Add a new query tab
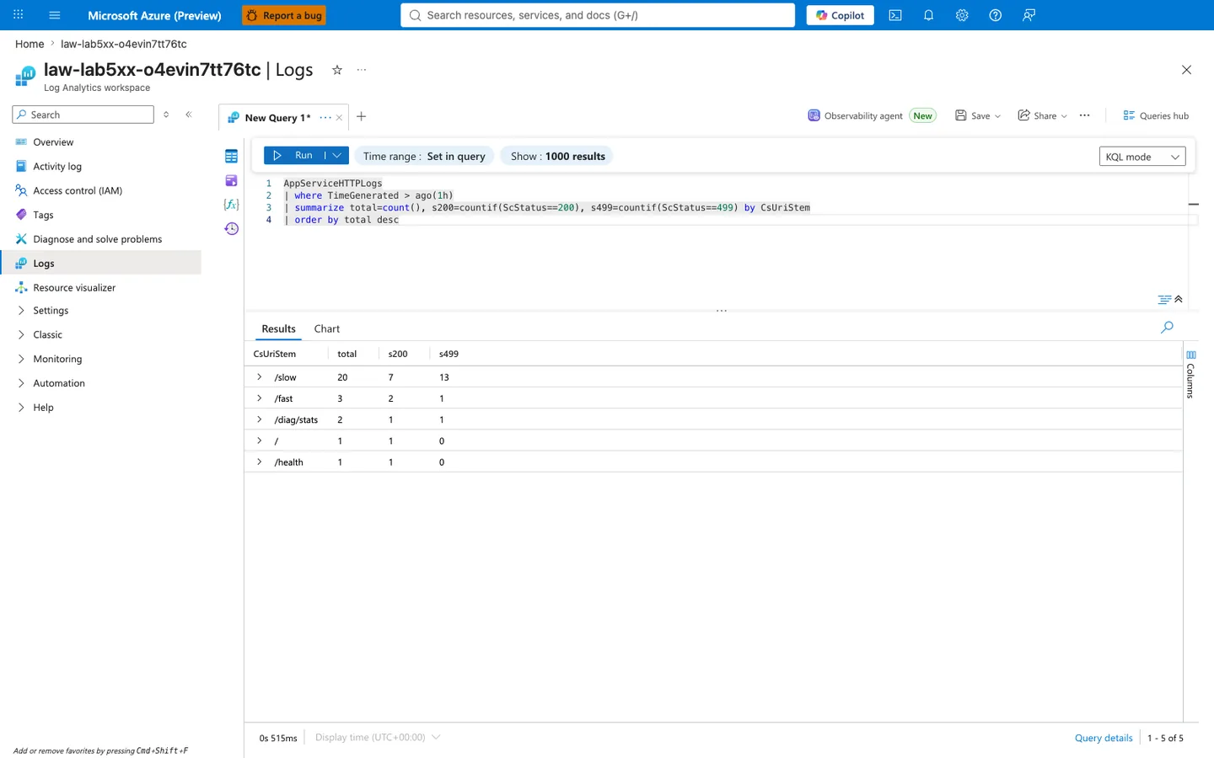 coord(361,116)
